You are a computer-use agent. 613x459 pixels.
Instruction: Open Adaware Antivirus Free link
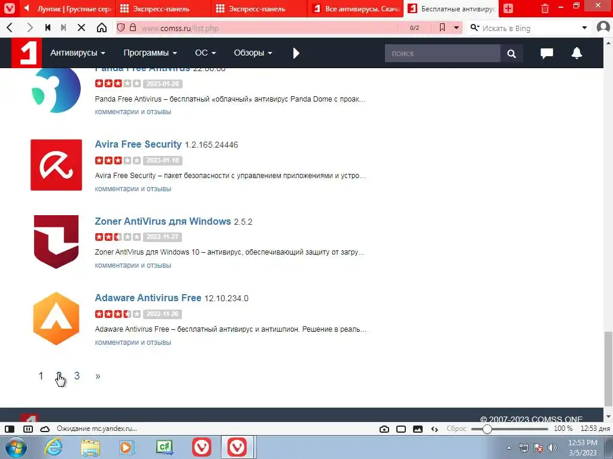tap(148, 298)
